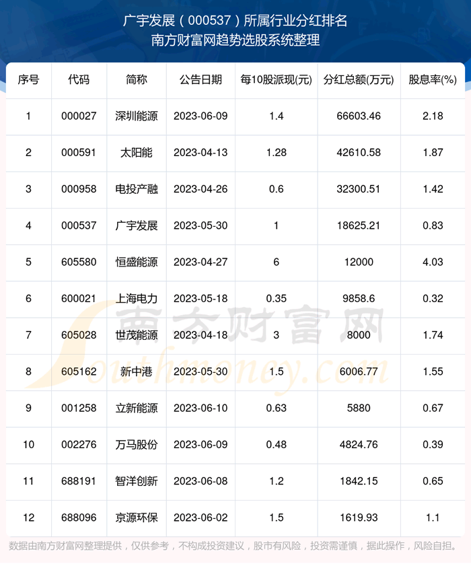This screenshot has height=576, width=471.
Task: Click the 代码 column header
Action: (79, 79)
